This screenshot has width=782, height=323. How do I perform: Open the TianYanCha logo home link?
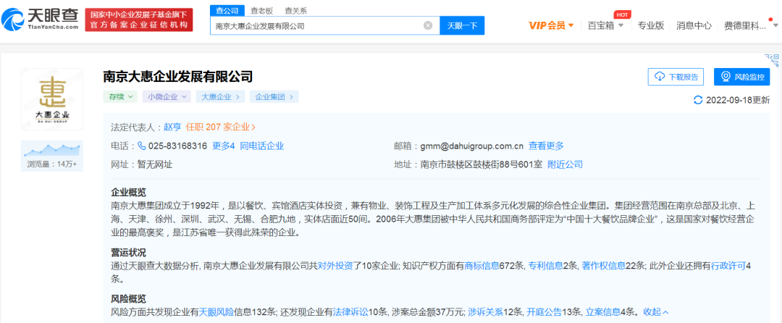click(x=40, y=20)
